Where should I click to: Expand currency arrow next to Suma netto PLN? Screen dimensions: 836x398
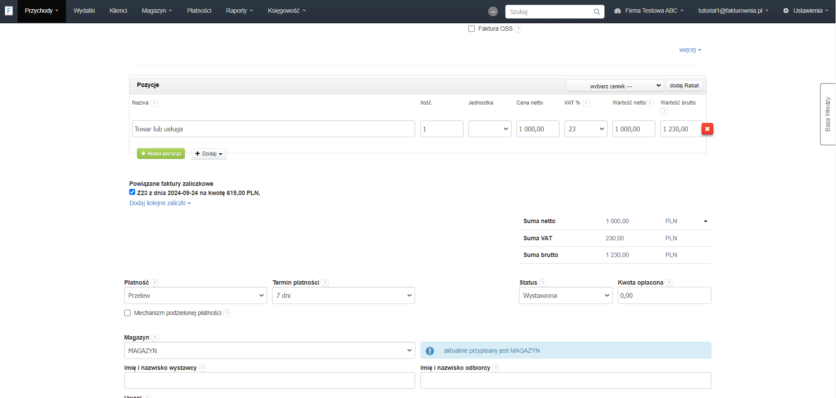click(x=706, y=221)
